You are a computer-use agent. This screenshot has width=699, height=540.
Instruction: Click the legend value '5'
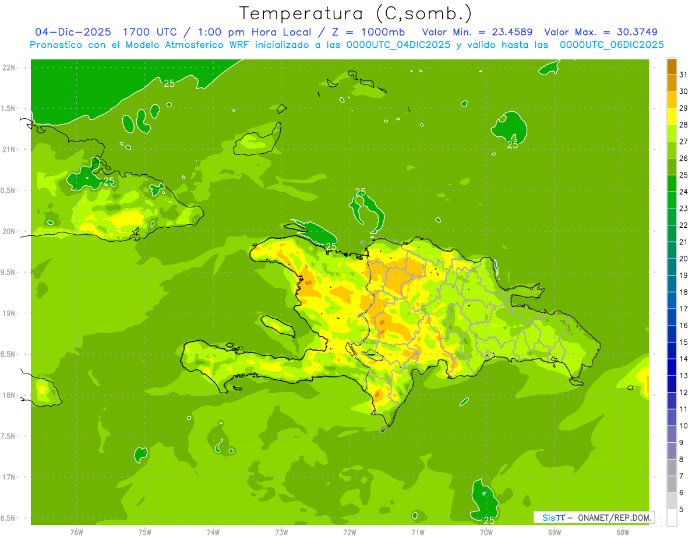tap(682, 509)
